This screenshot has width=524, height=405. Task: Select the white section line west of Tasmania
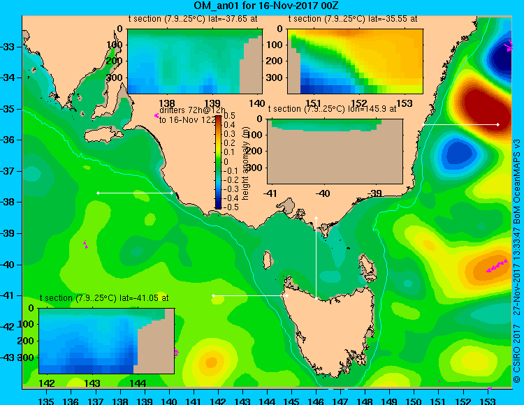tap(250, 295)
